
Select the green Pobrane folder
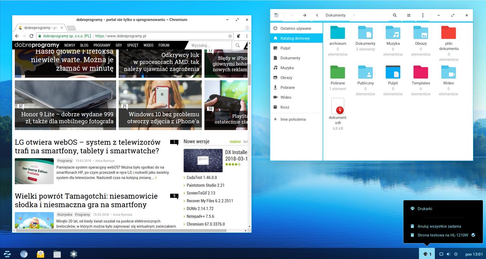point(338,72)
